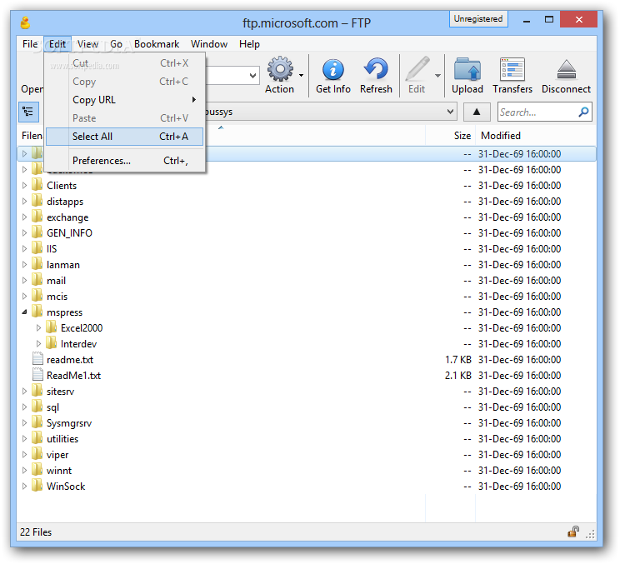Image resolution: width=620 pixels, height=564 pixels.
Task: Collapse the mspress folder
Action: pyautogui.click(x=24, y=312)
